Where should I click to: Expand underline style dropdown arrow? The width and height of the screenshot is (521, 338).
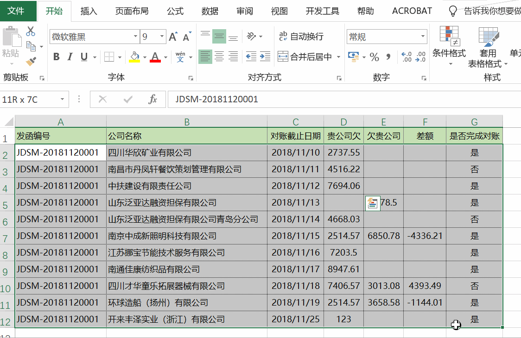click(95, 57)
